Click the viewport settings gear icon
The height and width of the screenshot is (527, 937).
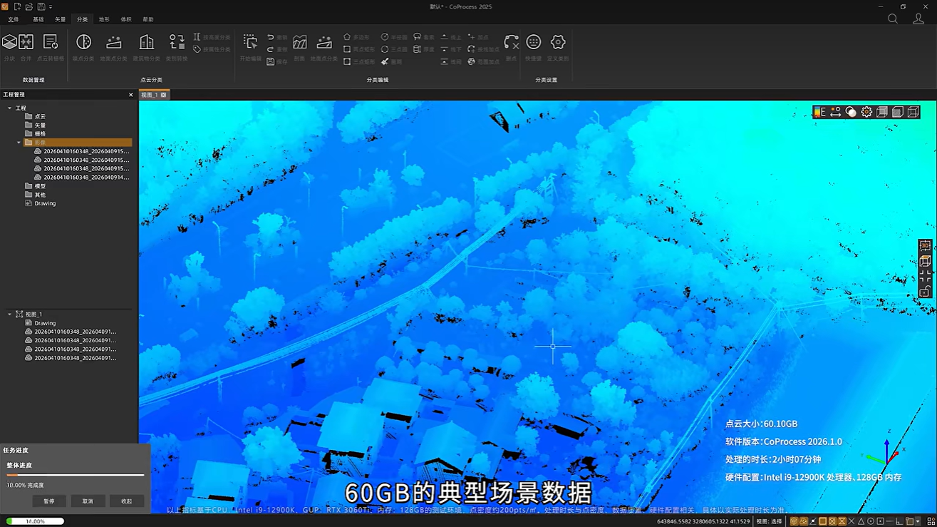click(866, 112)
